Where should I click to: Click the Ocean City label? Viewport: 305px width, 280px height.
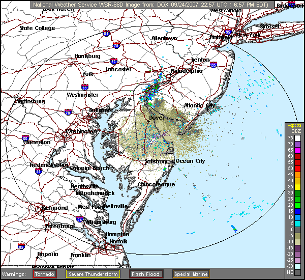190,161
